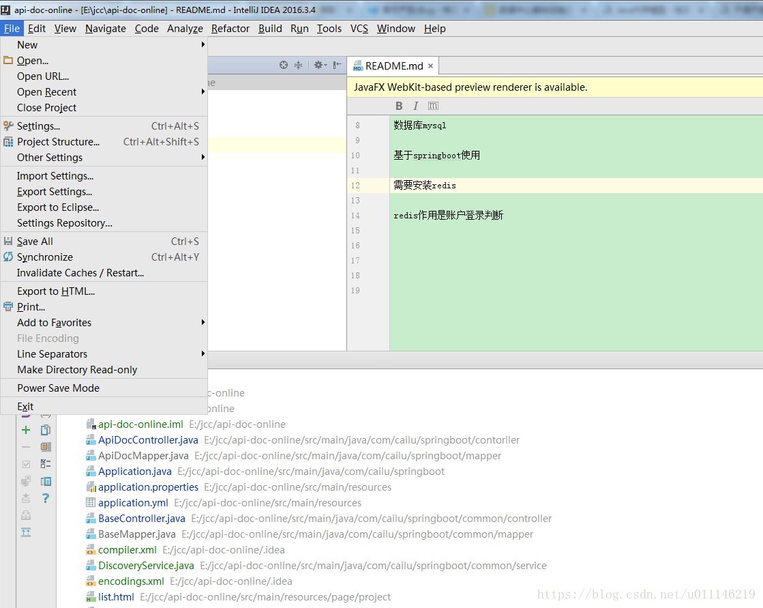Apply italic formatting with the I icon
This screenshot has width=763, height=608.
point(415,106)
